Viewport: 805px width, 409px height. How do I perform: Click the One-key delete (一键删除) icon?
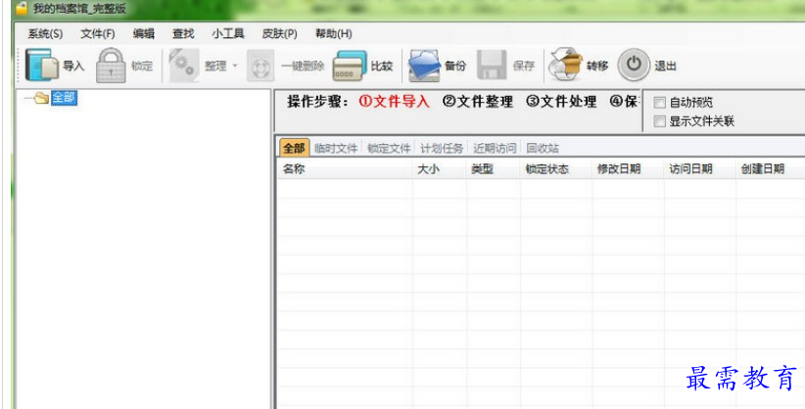coord(260,66)
